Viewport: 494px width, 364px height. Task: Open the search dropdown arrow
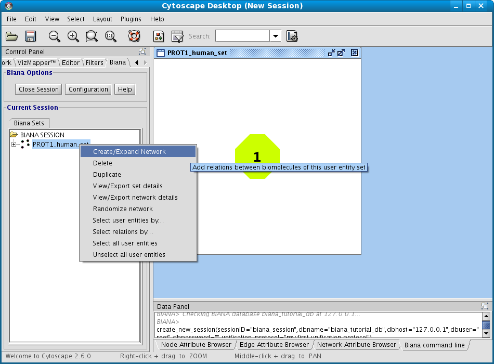coord(275,36)
